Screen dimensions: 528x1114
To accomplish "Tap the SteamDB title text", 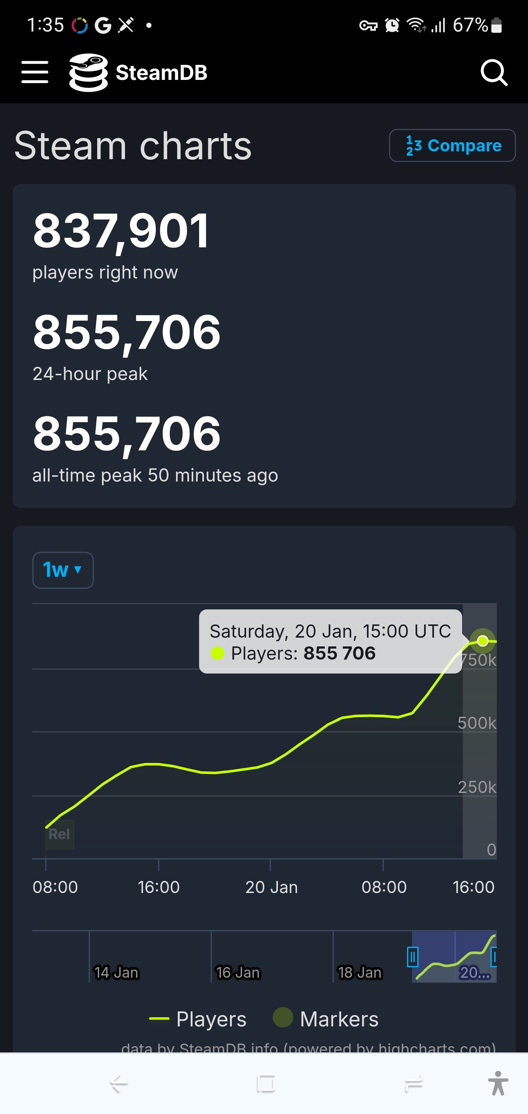I will pyautogui.click(x=161, y=73).
